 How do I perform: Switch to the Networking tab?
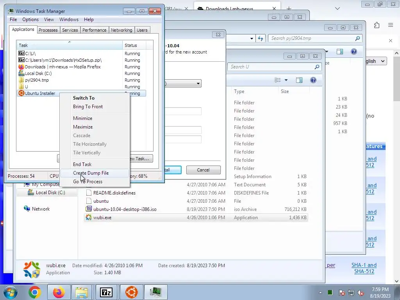[121, 30]
